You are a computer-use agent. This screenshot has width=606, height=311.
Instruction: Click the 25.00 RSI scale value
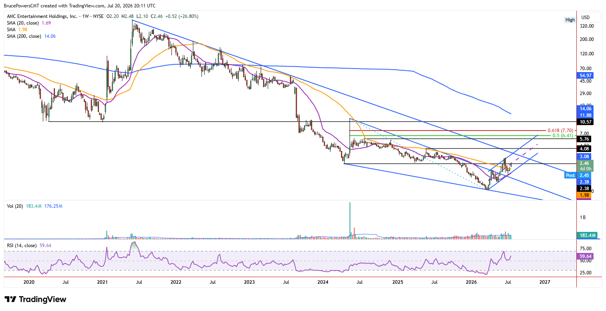click(x=585, y=273)
